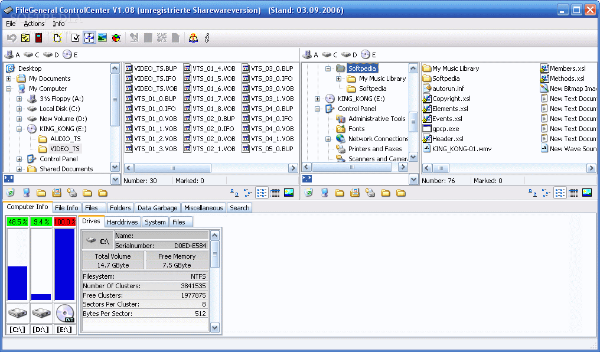Collapse My Computer node in left tree

tap(8, 89)
